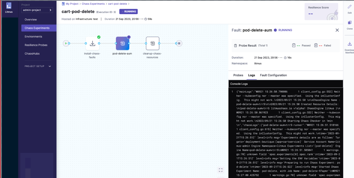Close the pod-delete-aum fault panel
The width and height of the screenshot is (354, 178).
(x=337, y=30)
